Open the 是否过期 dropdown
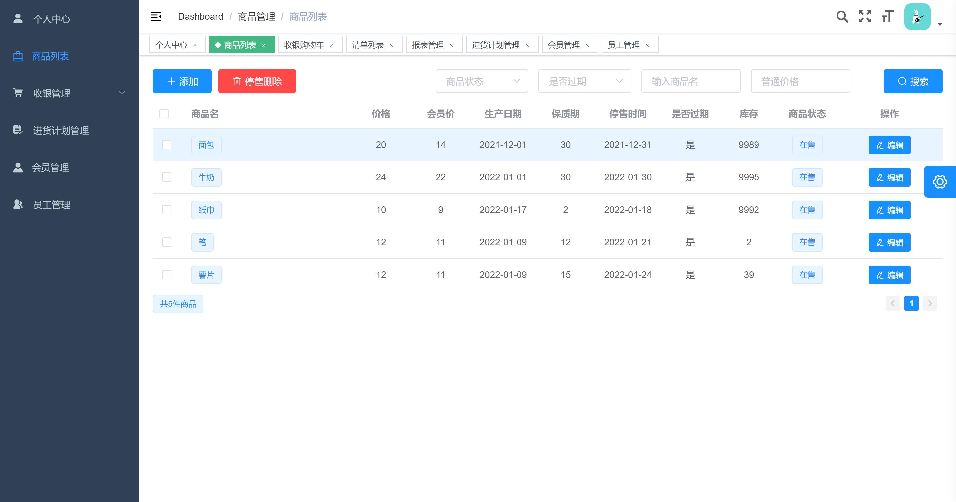Image resolution: width=956 pixels, height=502 pixels. click(584, 81)
